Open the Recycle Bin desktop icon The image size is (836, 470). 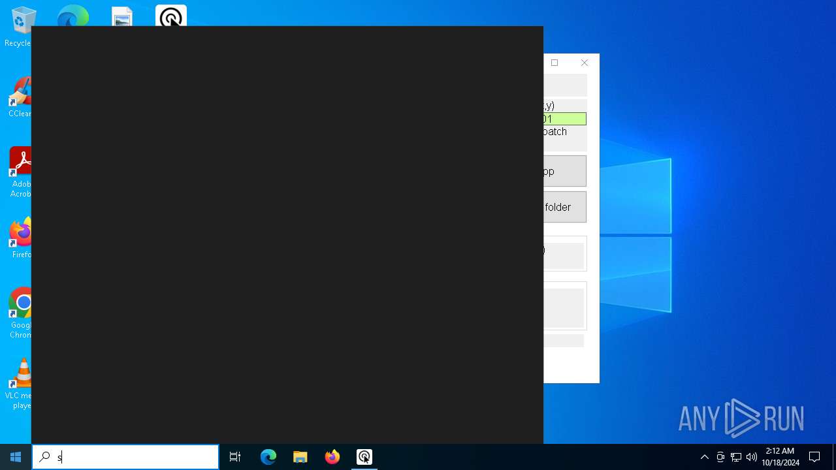tap(20, 27)
